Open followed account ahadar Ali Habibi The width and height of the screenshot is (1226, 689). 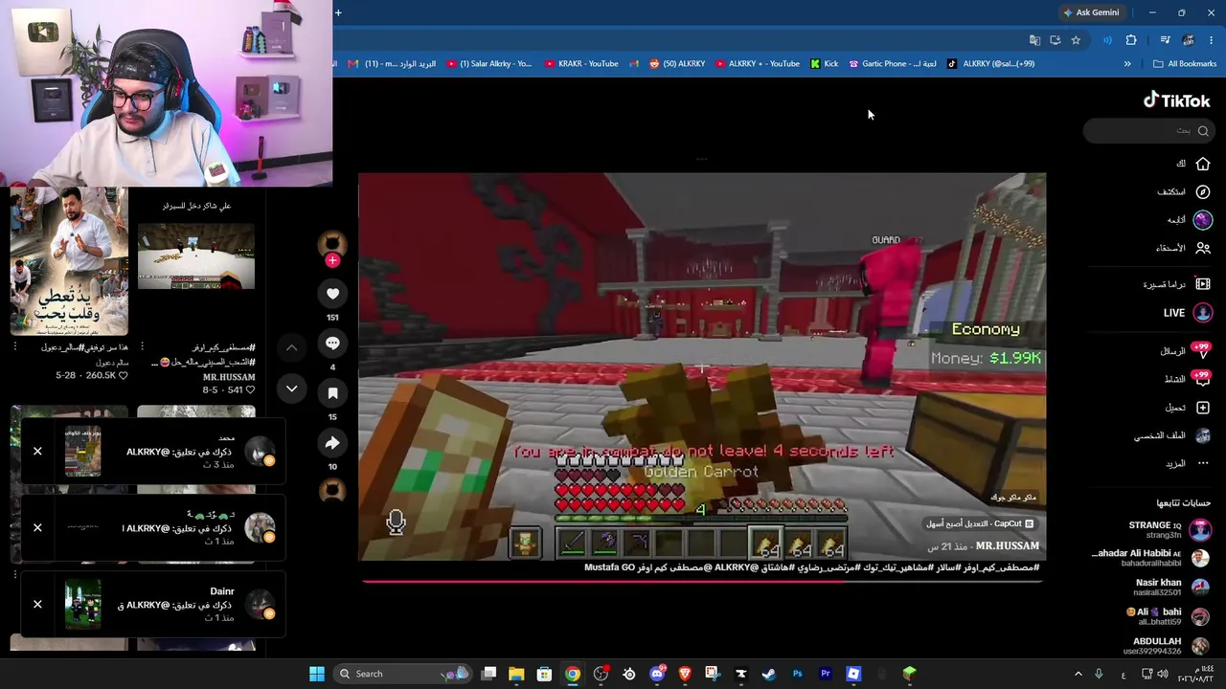point(1151,558)
